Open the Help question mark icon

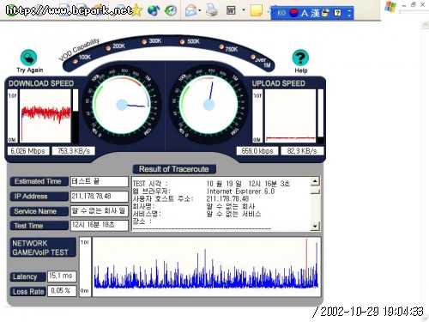coord(300,58)
